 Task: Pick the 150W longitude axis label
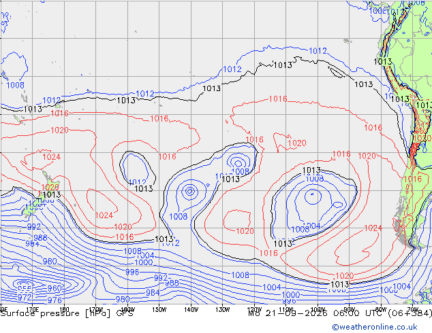pos(159,310)
